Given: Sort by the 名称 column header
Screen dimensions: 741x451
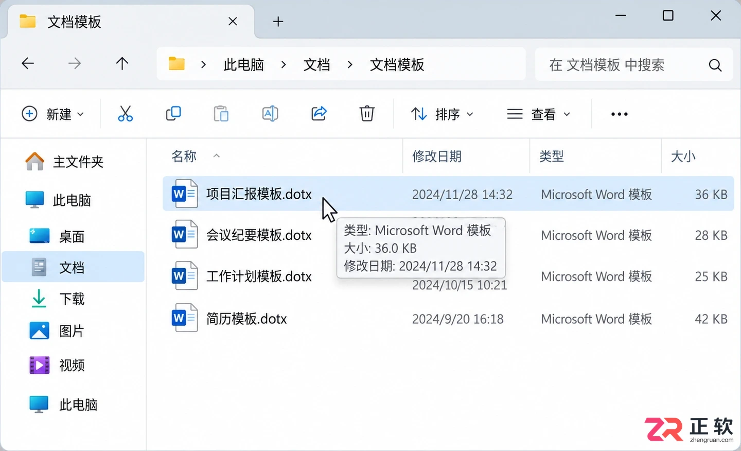Looking at the screenshot, I should pyautogui.click(x=184, y=156).
